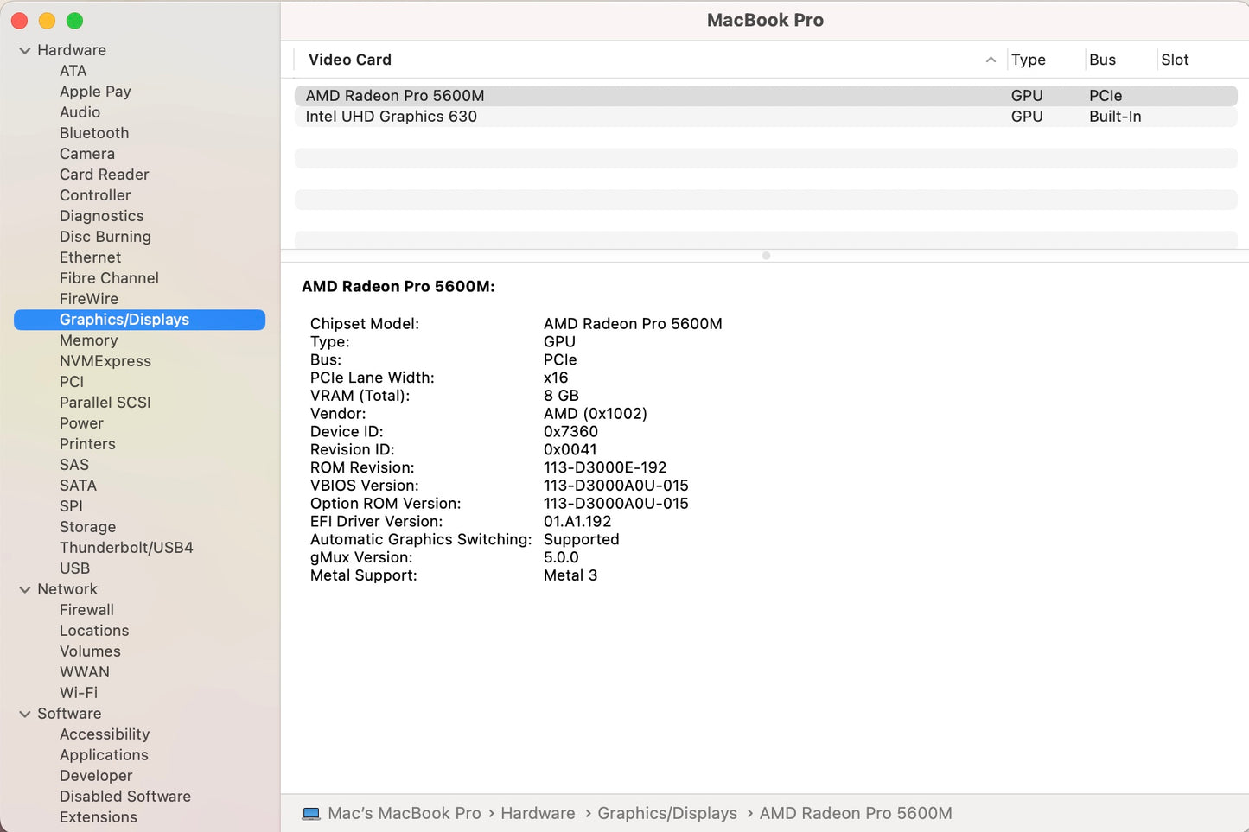Check Wi-Fi network details
1249x832 pixels.
(79, 692)
